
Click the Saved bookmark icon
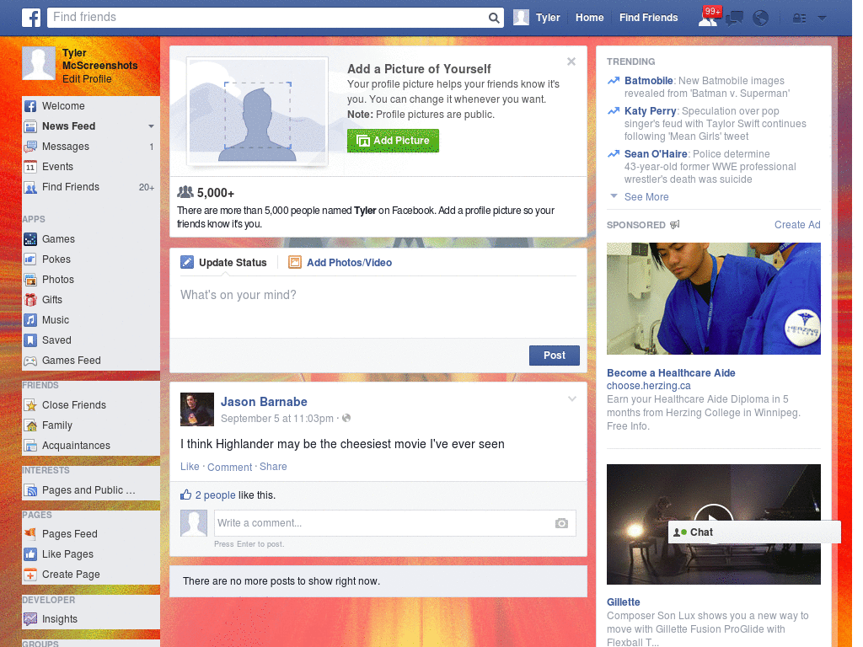click(x=30, y=340)
